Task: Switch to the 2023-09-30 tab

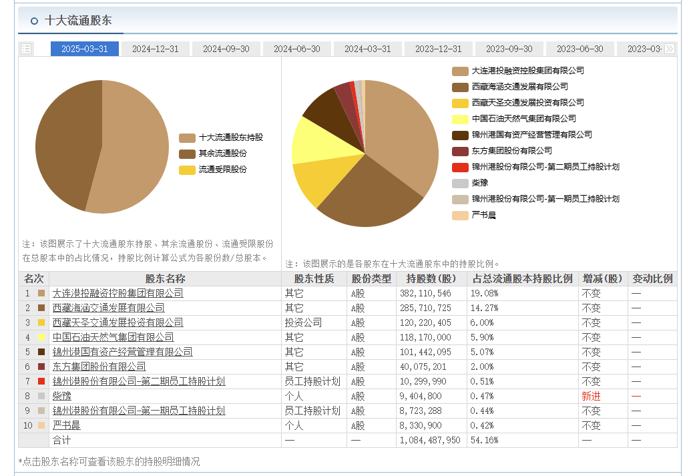Action: point(509,49)
